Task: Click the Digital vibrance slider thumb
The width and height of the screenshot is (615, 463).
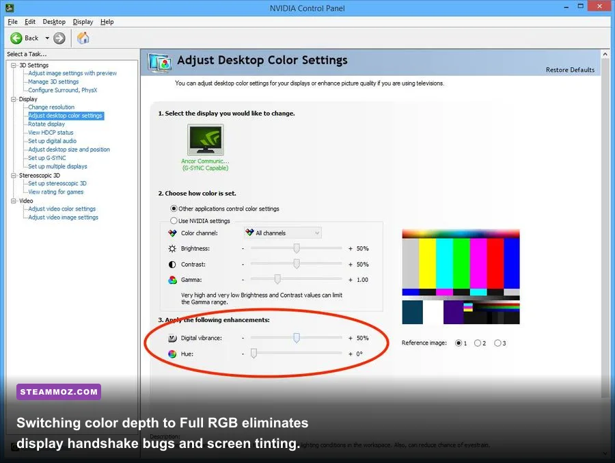Action: (297, 338)
